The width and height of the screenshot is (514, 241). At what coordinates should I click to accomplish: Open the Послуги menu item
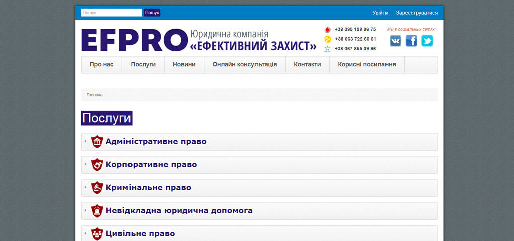pyautogui.click(x=143, y=65)
